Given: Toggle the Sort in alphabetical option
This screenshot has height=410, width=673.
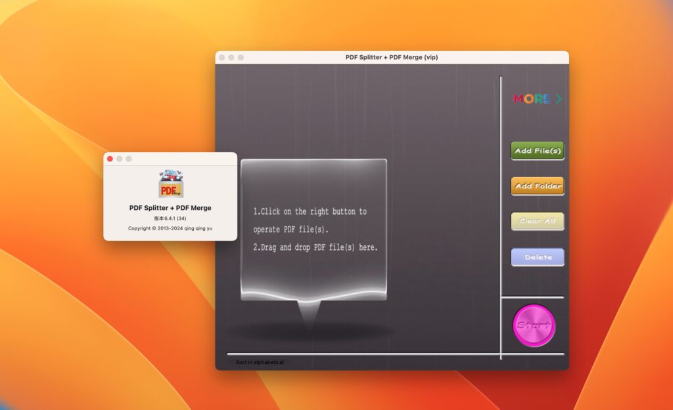Looking at the screenshot, I should coord(259,361).
